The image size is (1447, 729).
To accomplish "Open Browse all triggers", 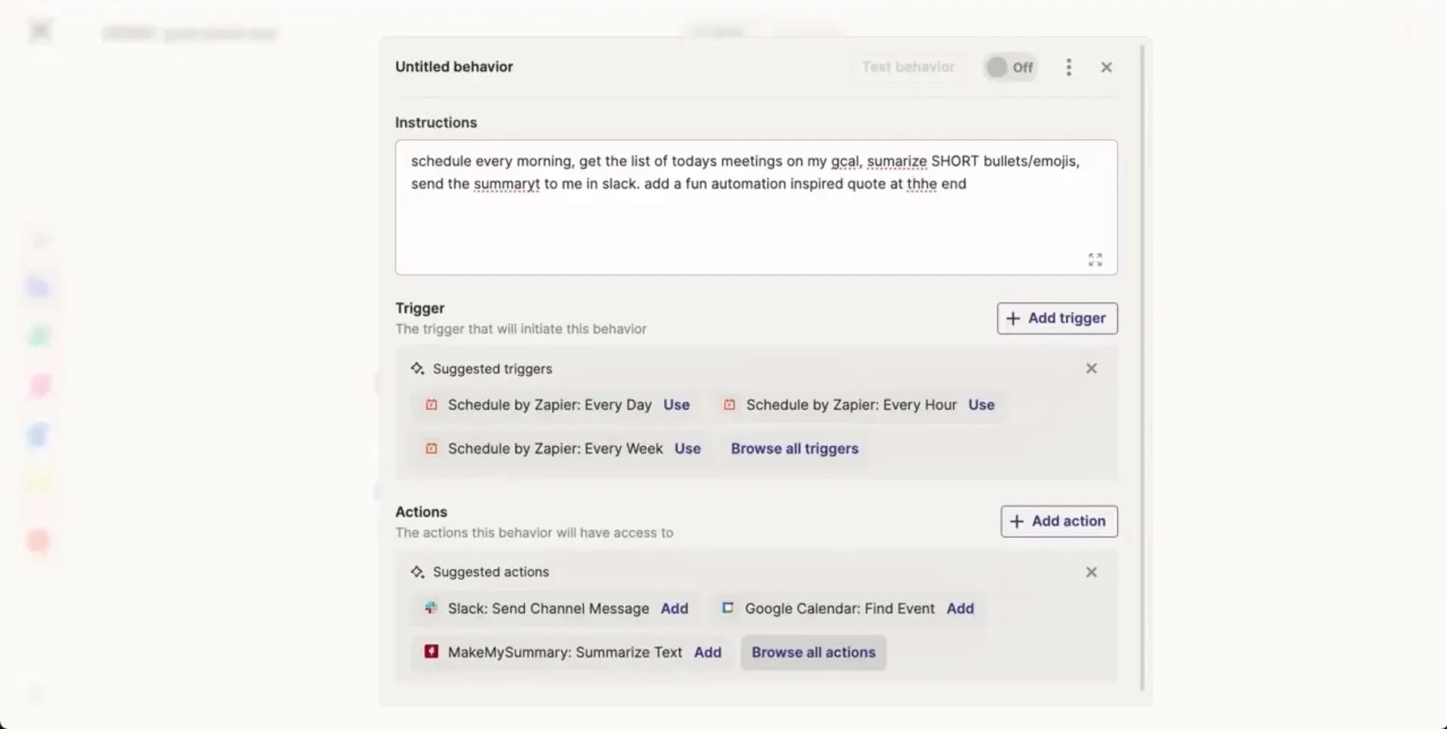I will pos(794,448).
